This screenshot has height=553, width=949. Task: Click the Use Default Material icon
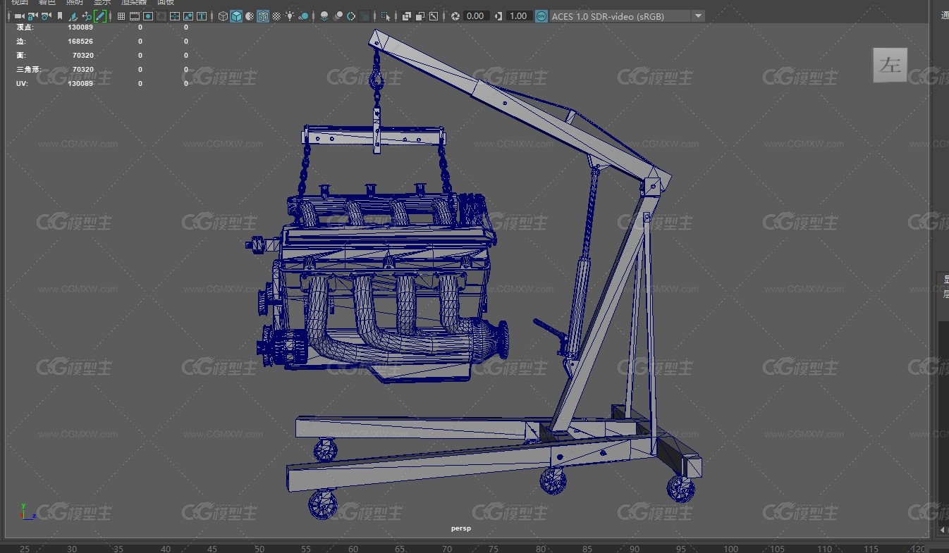250,15
